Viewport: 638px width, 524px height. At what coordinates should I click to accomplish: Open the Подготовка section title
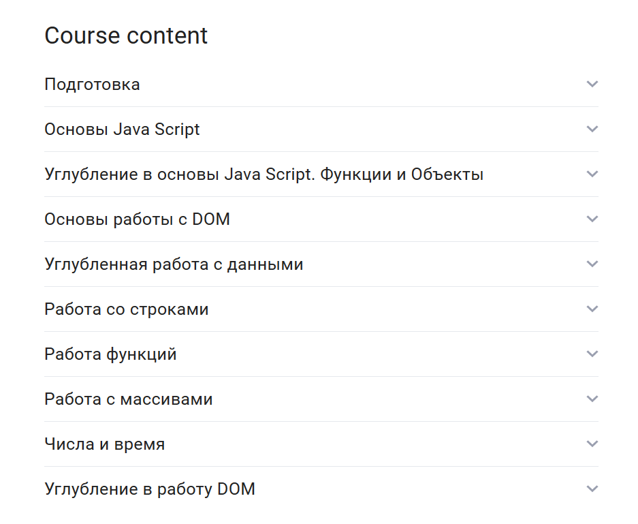click(x=92, y=84)
